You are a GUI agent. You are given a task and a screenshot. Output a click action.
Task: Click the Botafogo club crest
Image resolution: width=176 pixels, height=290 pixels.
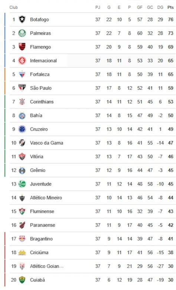pos(22,19)
